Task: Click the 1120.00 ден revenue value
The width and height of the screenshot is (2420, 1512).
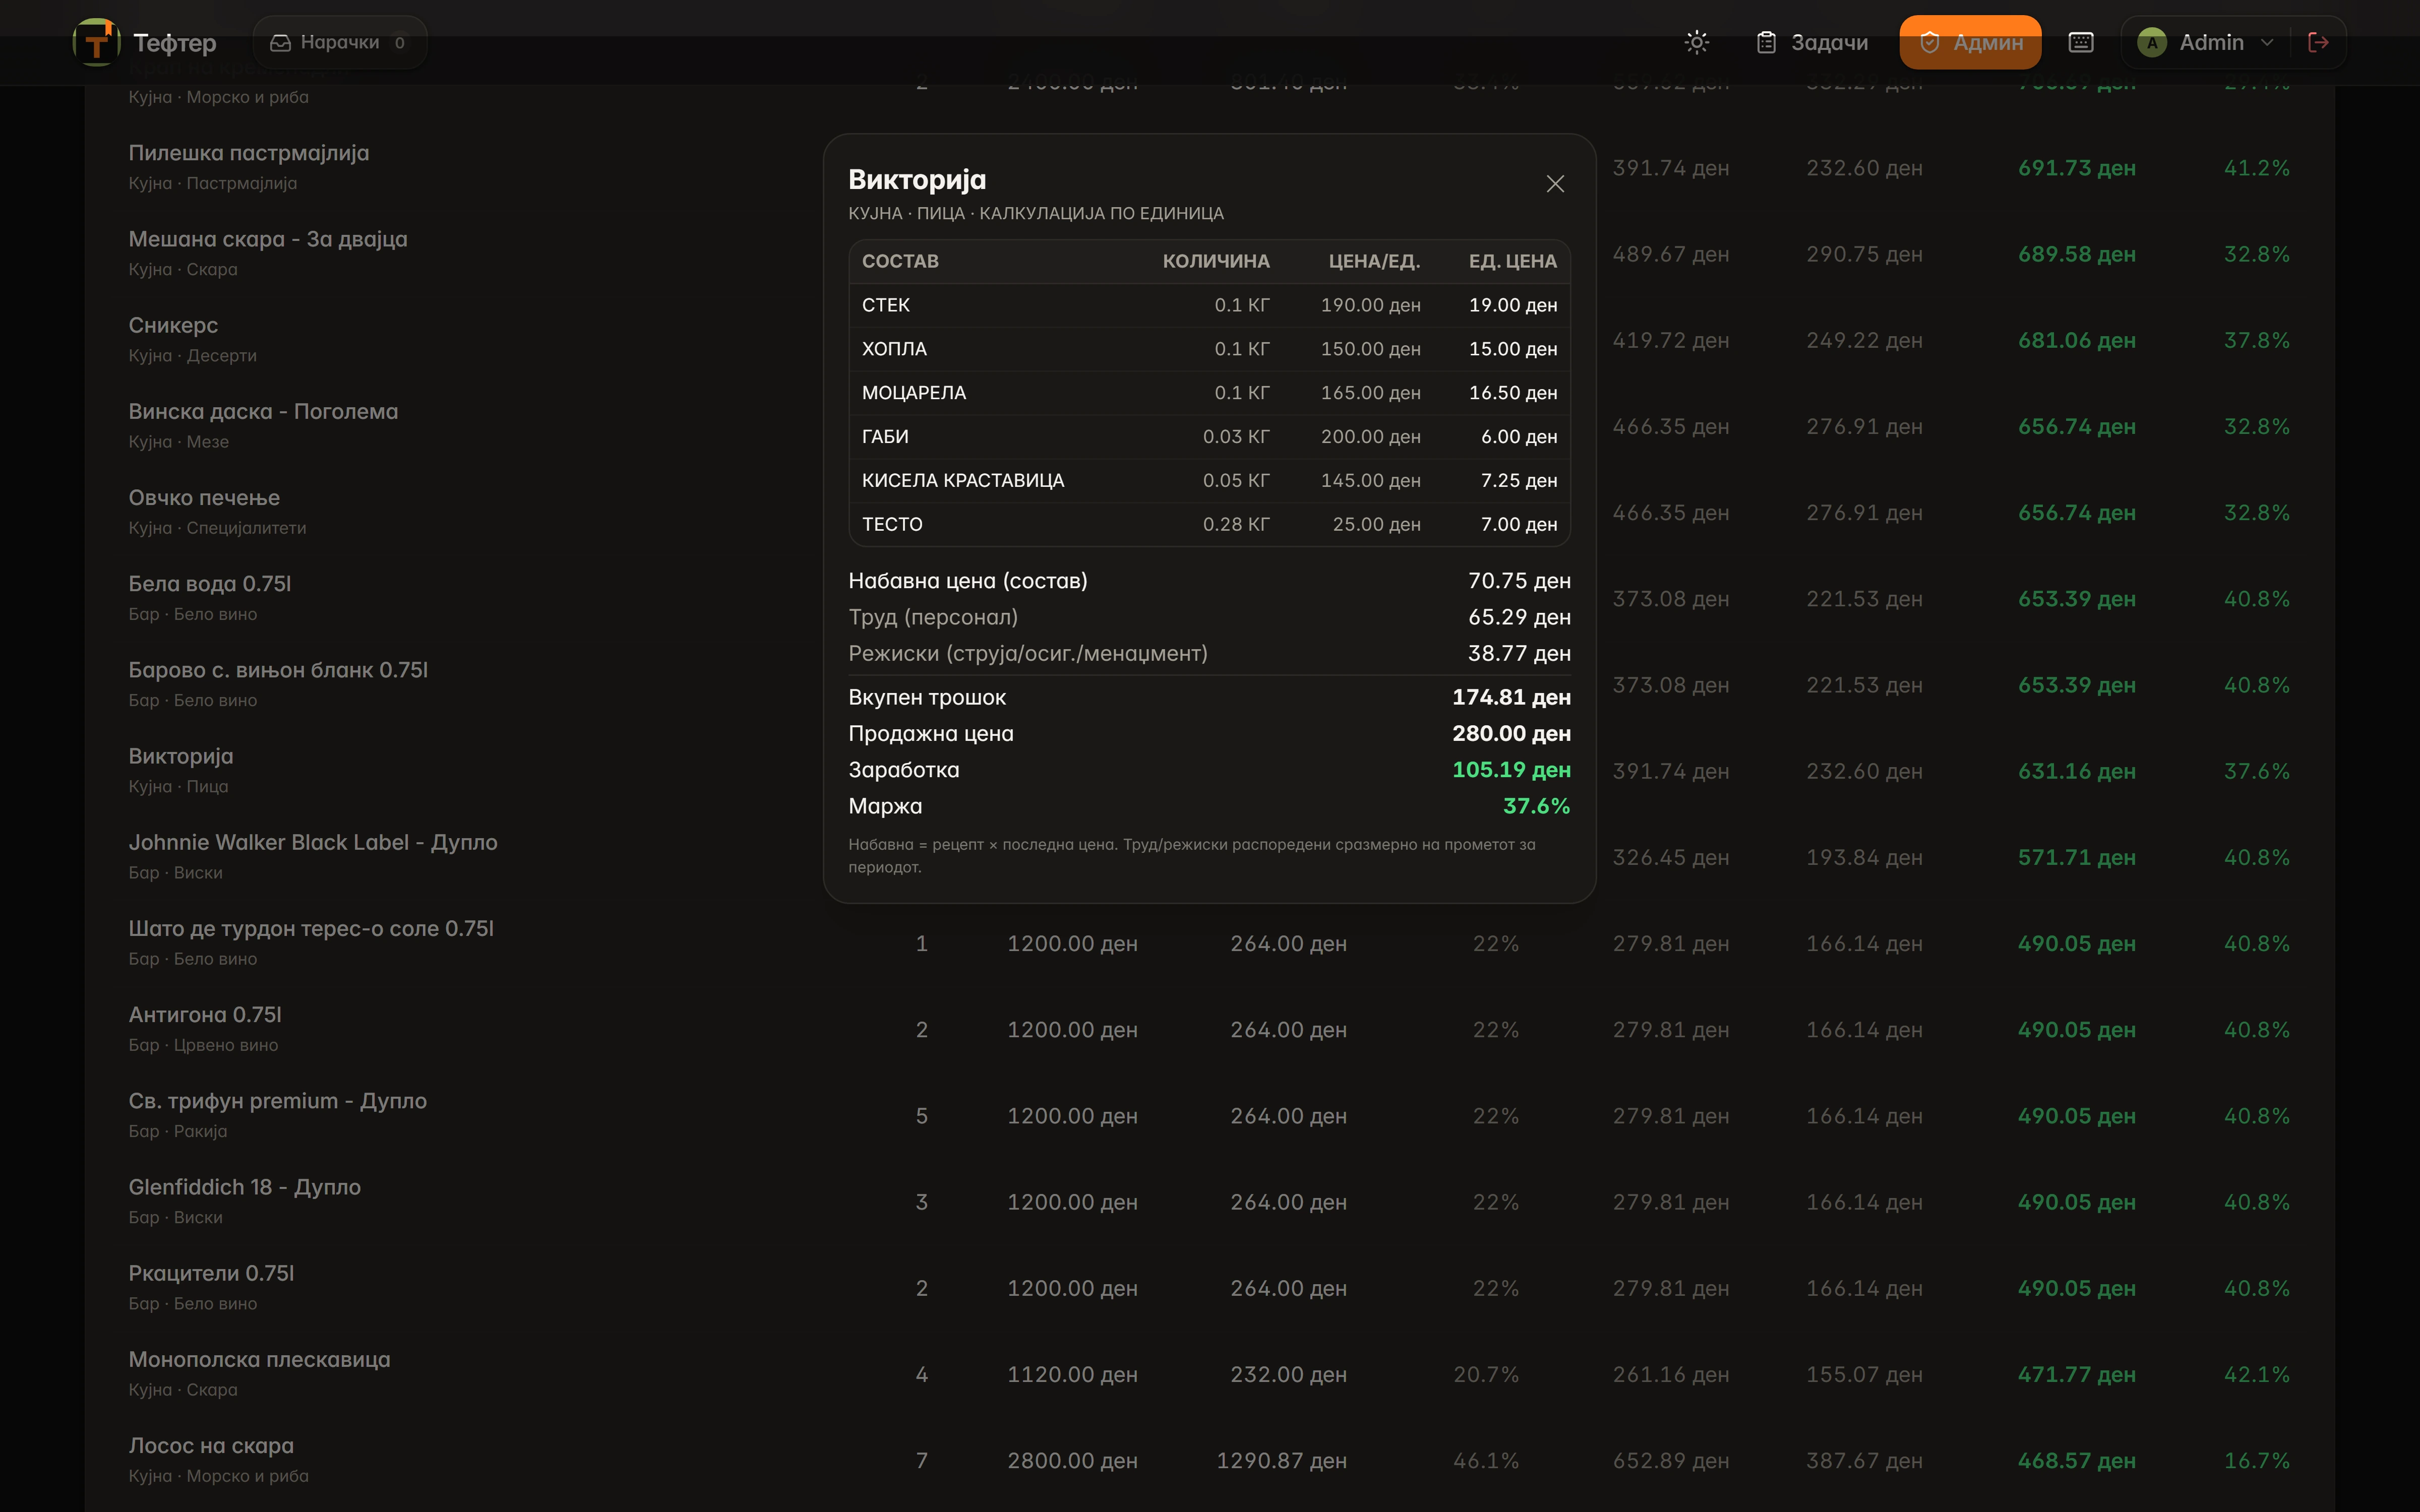Action: [x=1072, y=1375]
